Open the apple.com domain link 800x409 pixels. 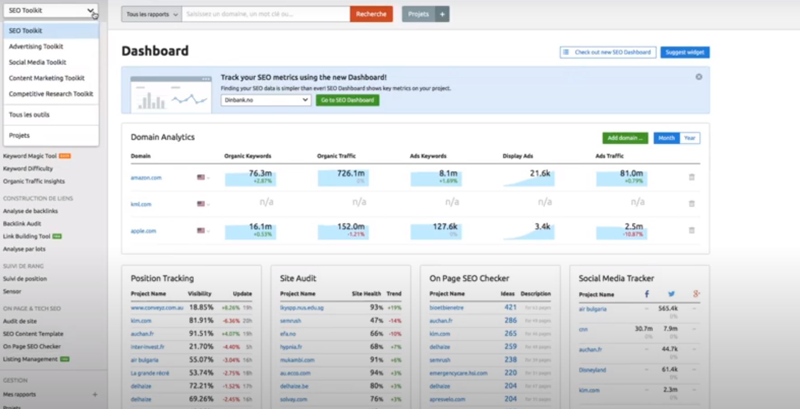(143, 231)
